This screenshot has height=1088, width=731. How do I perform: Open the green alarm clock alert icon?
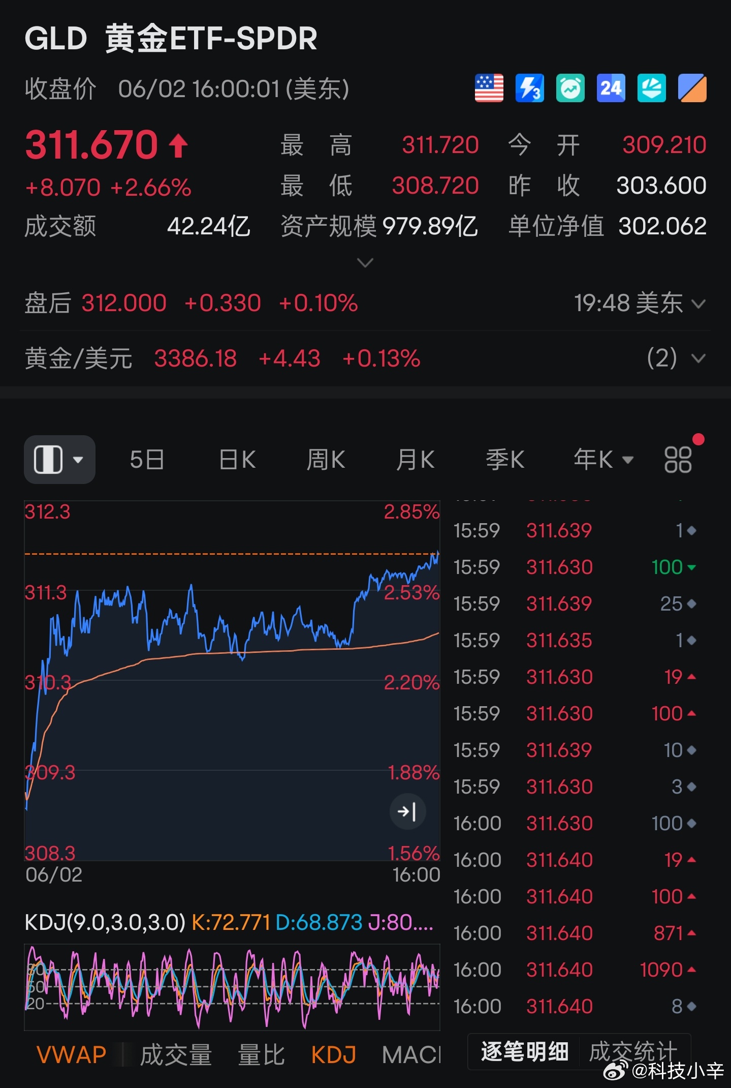pyautogui.click(x=570, y=88)
